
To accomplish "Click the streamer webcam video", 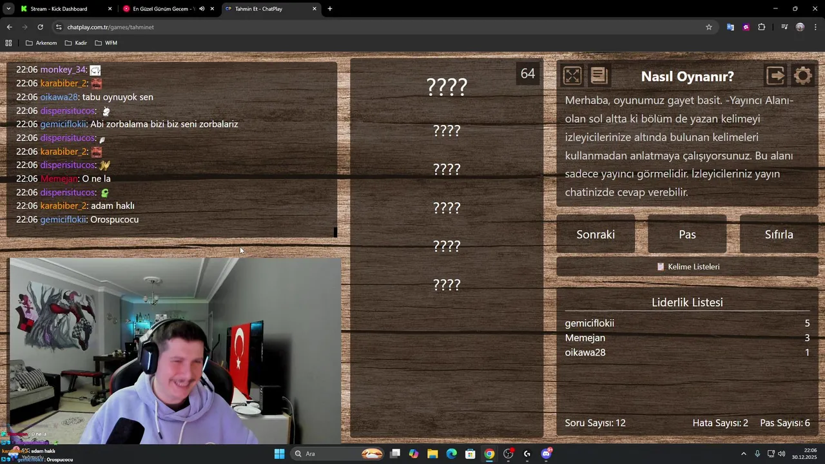I will point(175,351).
